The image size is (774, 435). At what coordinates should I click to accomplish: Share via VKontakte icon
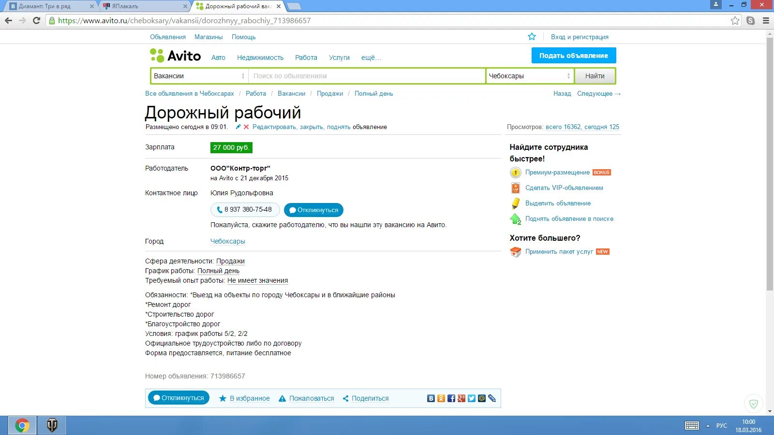click(x=431, y=398)
